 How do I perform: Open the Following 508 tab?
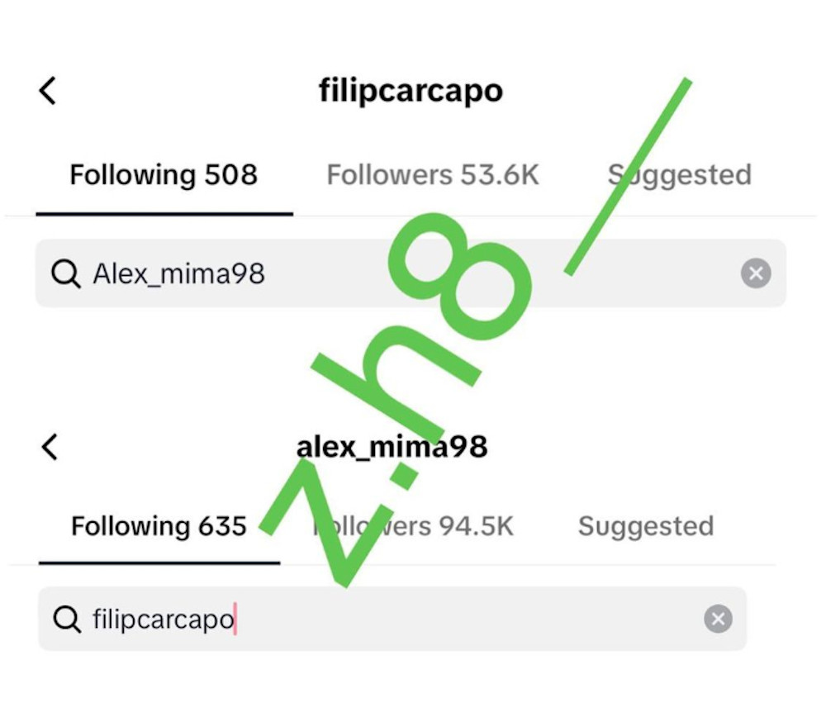pos(164,175)
